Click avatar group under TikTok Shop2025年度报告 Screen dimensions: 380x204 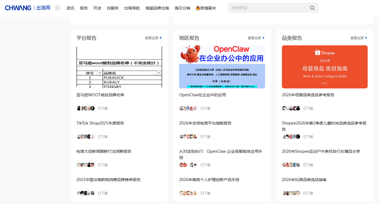(x=86, y=137)
